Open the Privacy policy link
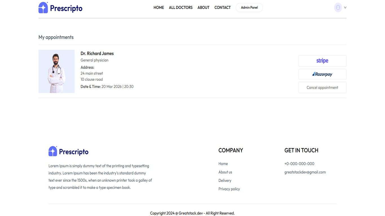The height and width of the screenshot is (216, 385). tap(229, 189)
